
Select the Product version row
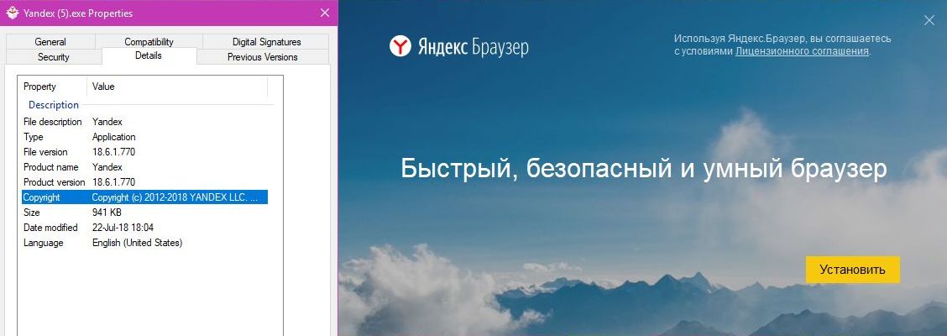144,182
